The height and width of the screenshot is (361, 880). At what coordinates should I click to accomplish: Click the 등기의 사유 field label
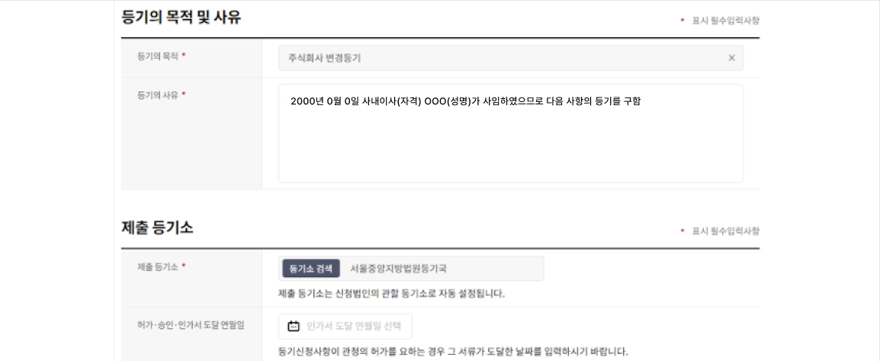158,94
